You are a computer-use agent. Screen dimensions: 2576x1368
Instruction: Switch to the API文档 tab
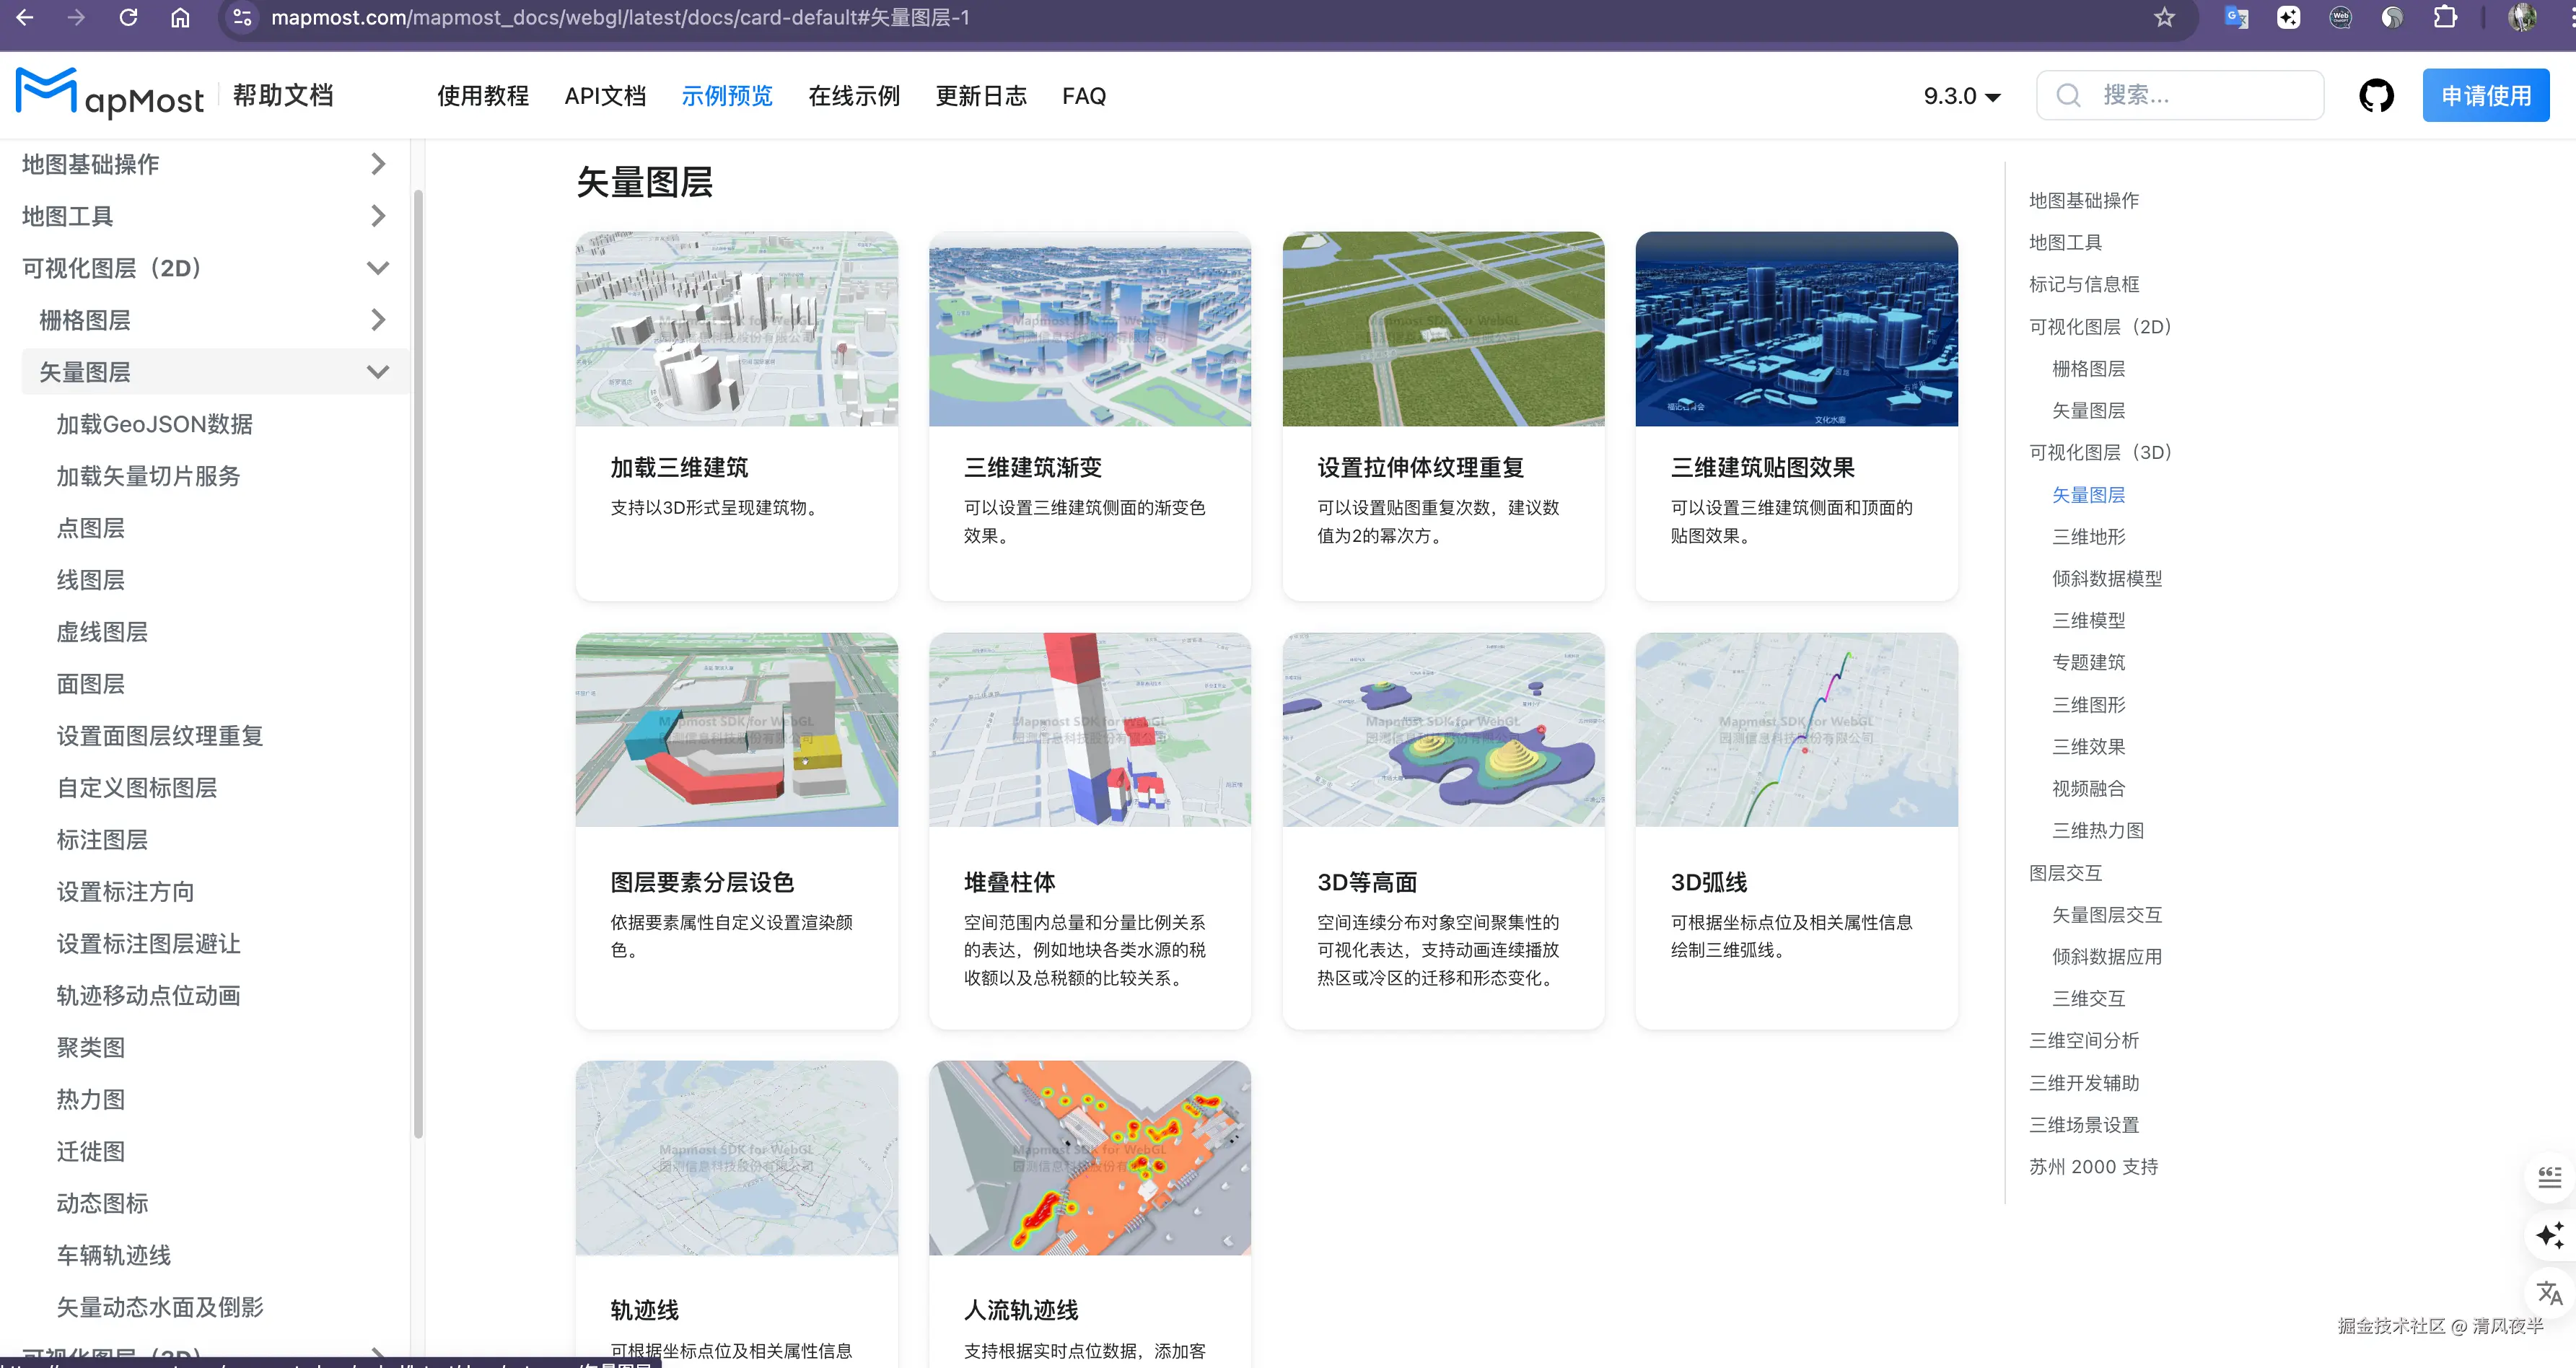pyautogui.click(x=605, y=96)
